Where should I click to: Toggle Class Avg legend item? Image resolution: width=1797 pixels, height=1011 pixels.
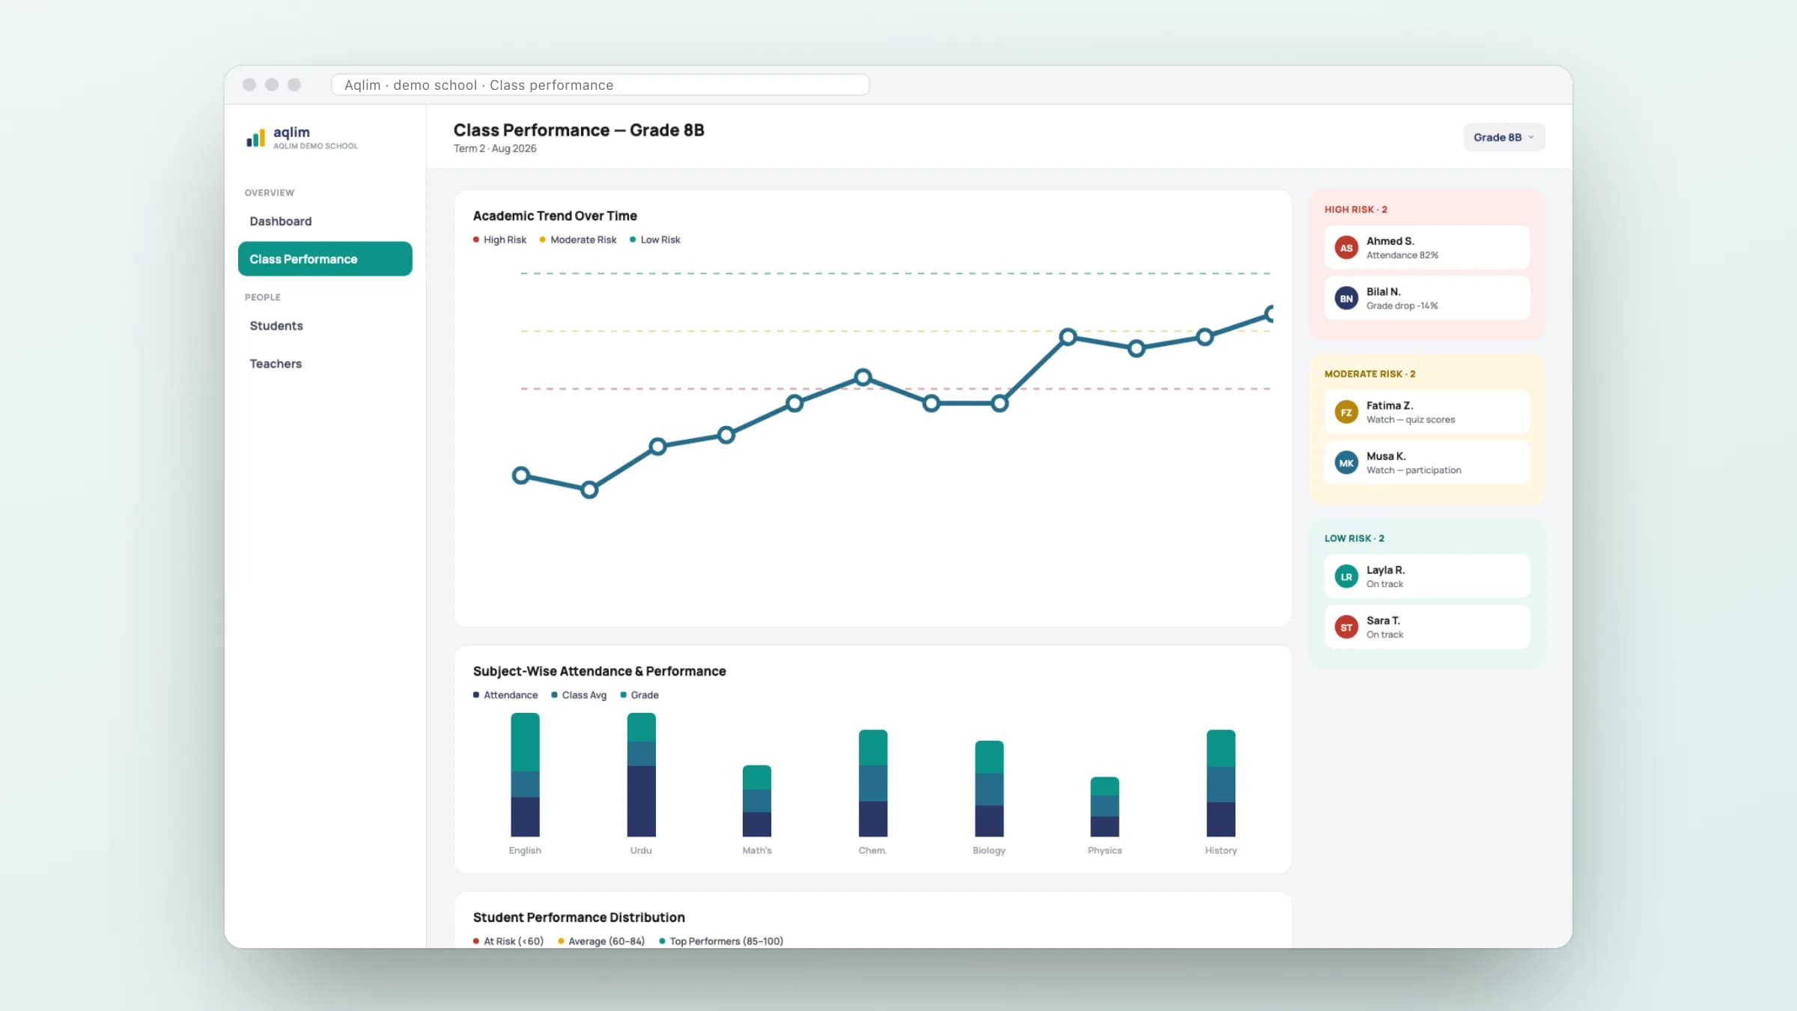click(578, 695)
